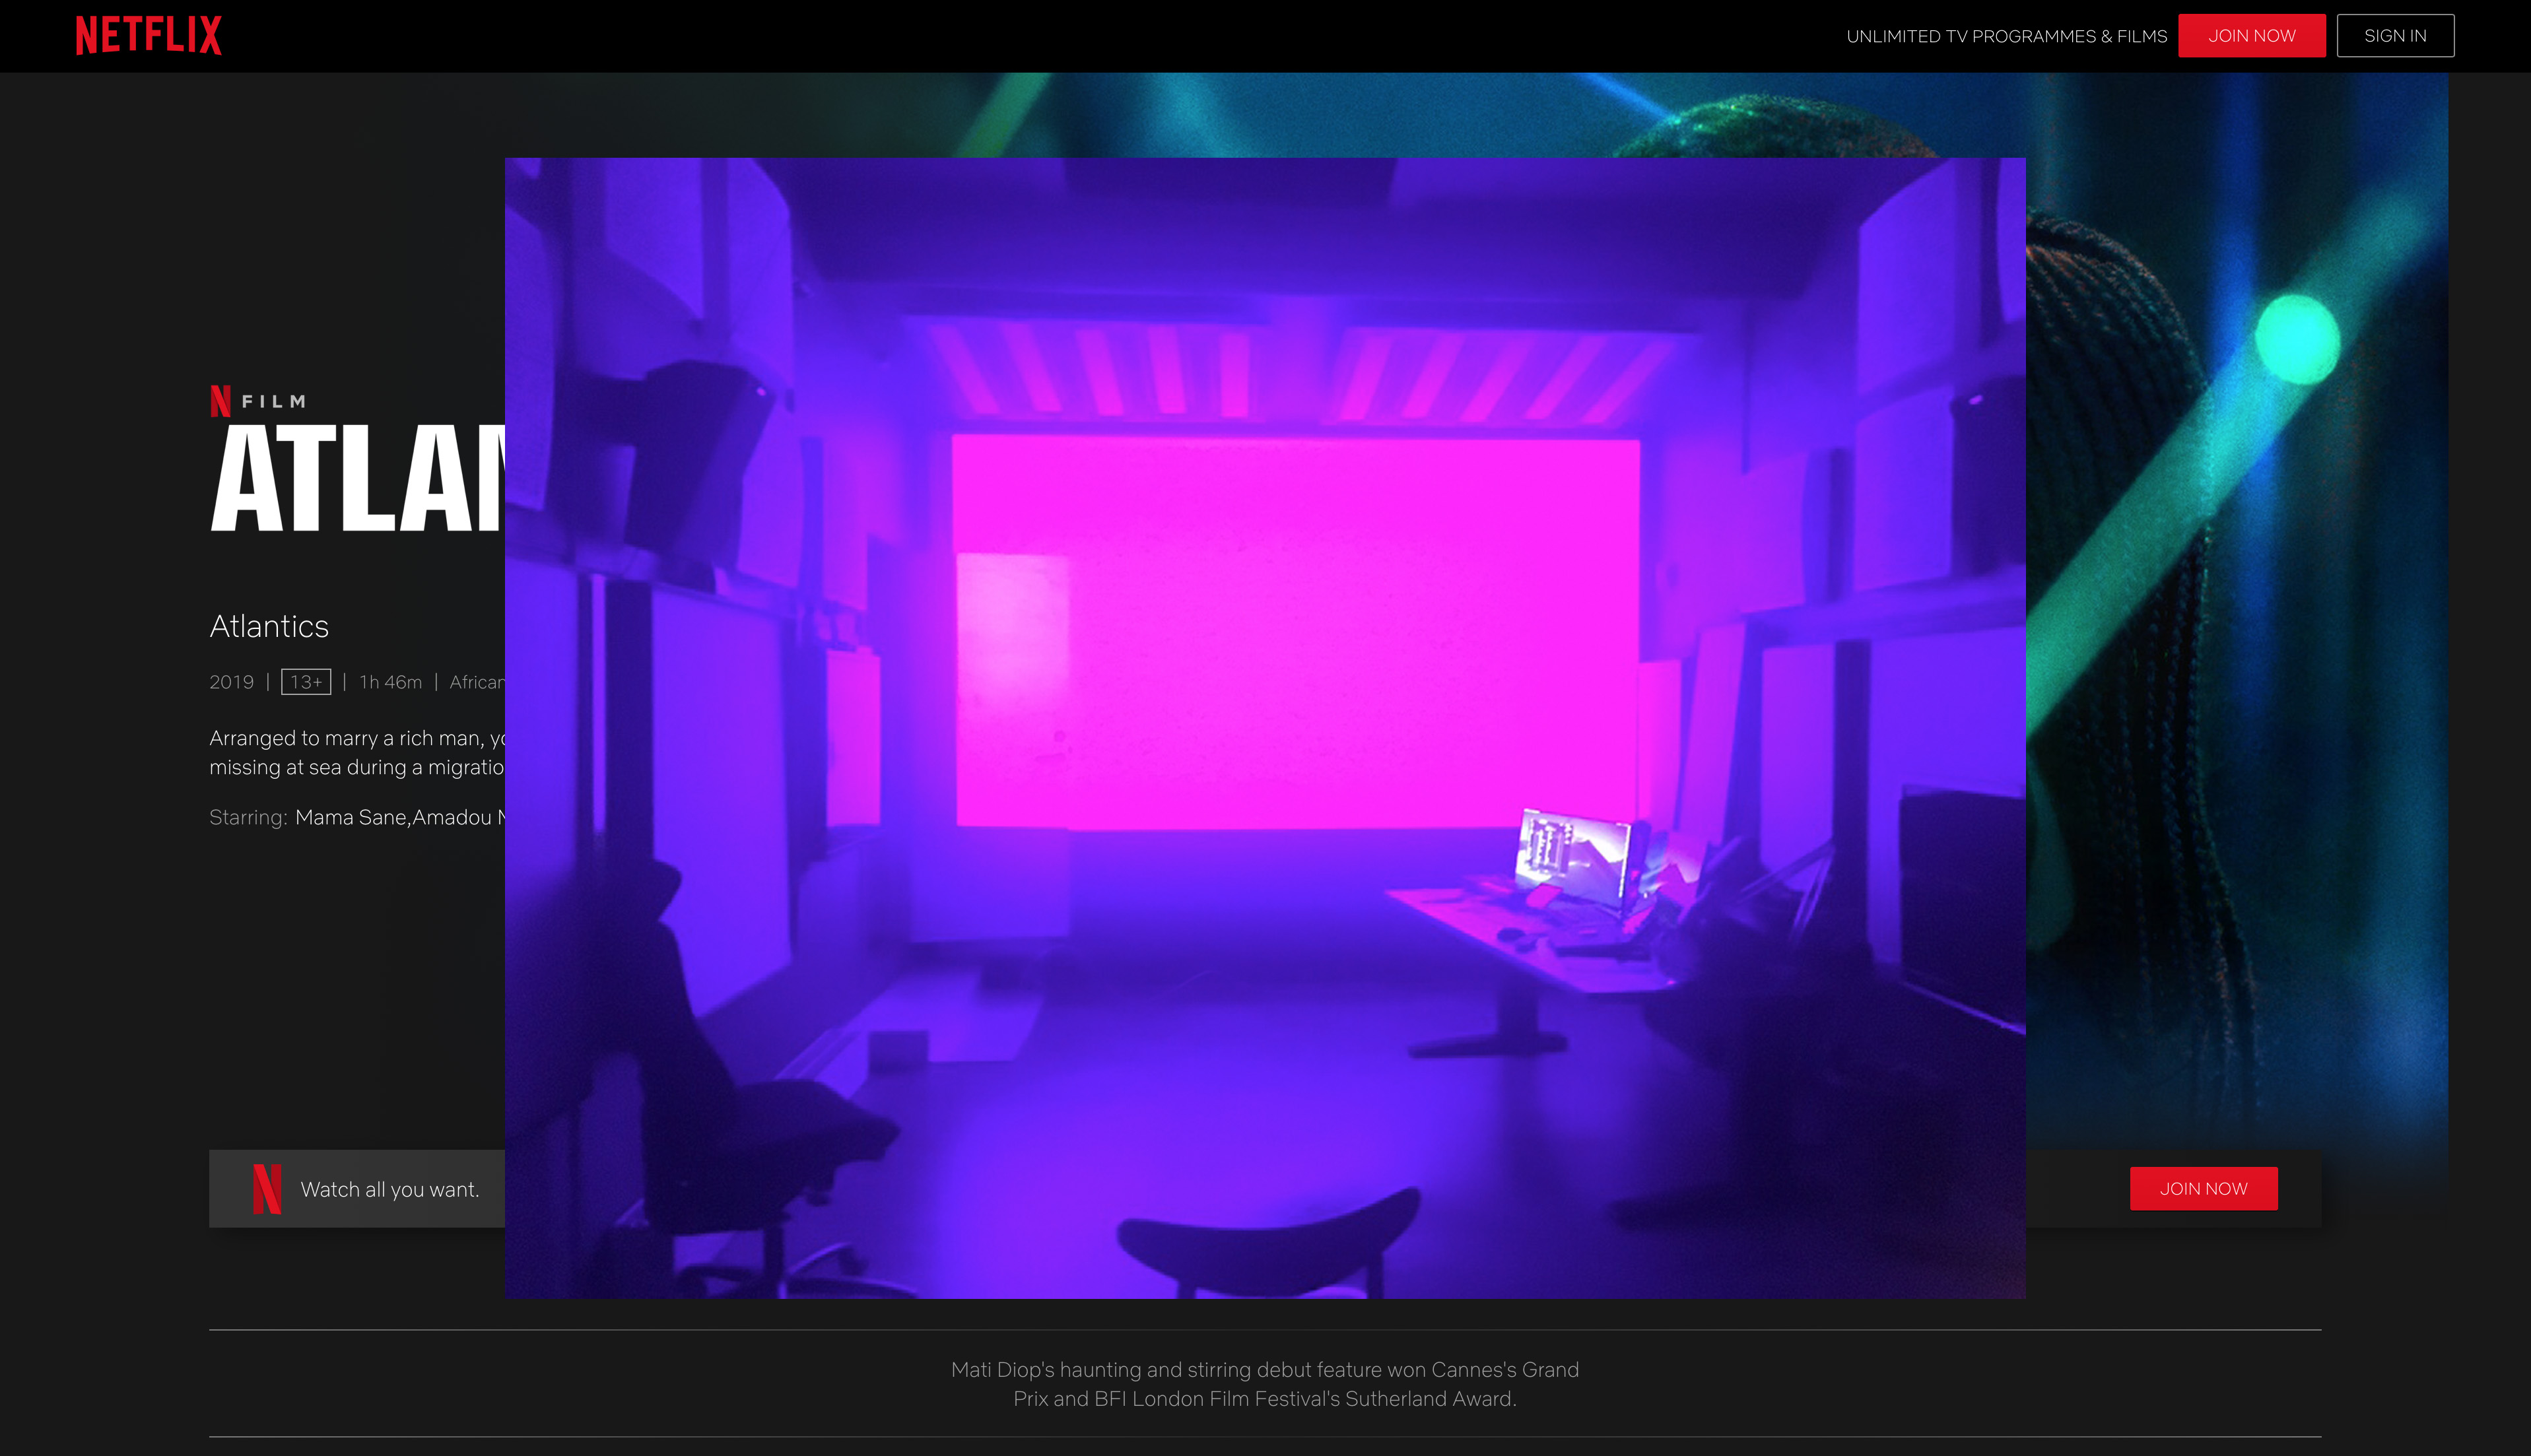The width and height of the screenshot is (2531, 1456).
Task: Click the 2019 release year
Action: (231, 682)
